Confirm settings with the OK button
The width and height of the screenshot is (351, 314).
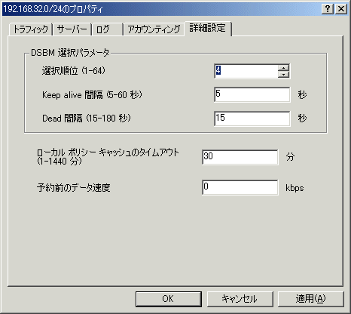(169, 299)
